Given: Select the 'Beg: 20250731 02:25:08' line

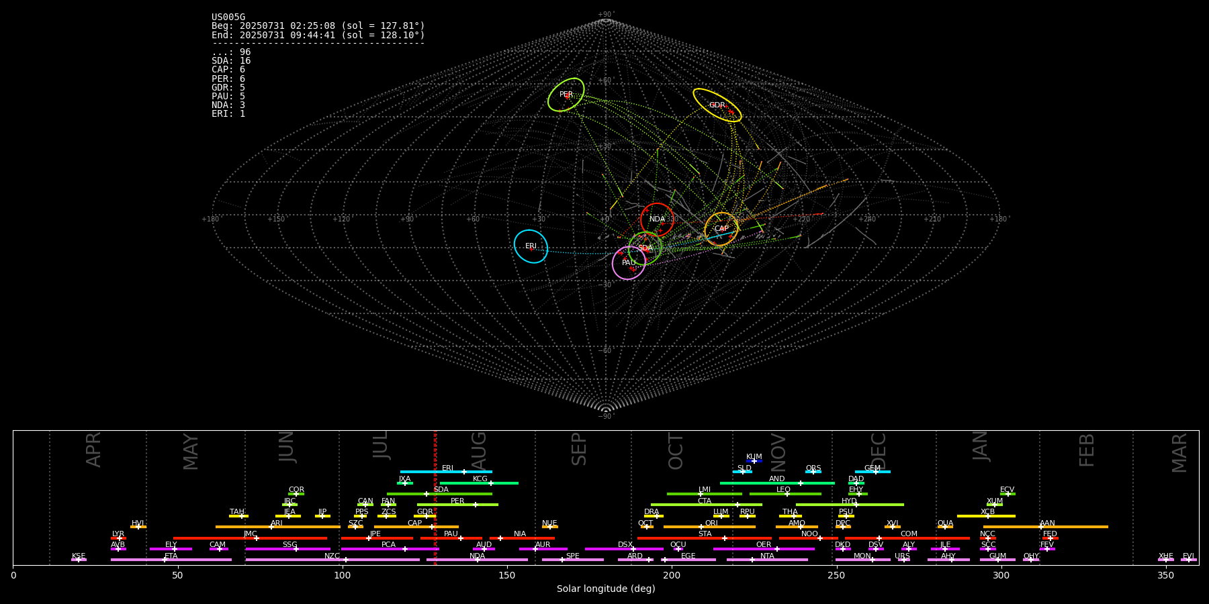Looking at the screenshot, I should click(x=318, y=26).
